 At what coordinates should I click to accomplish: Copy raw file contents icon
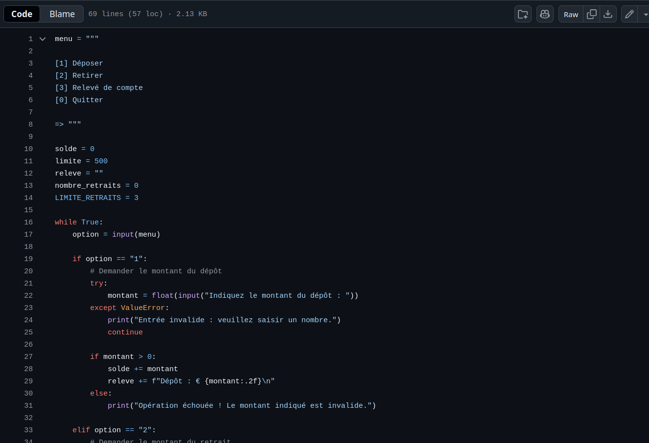(592, 14)
